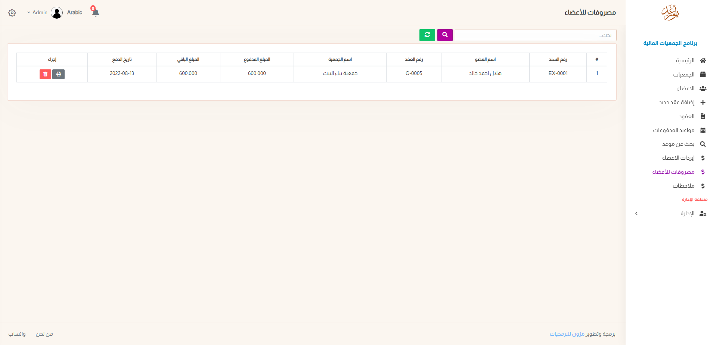Click the app logo in sidebar
Image resolution: width=713 pixels, height=345 pixels.
pos(670,13)
